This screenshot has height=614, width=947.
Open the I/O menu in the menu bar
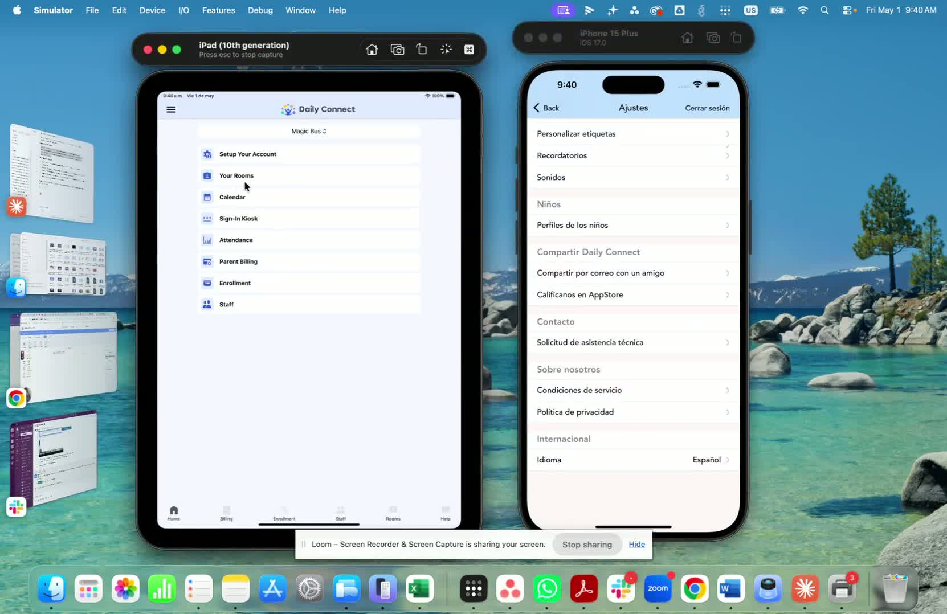(183, 10)
